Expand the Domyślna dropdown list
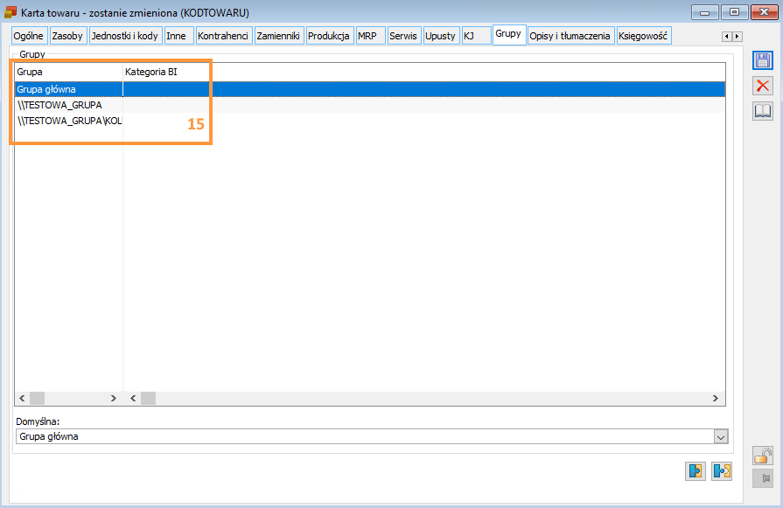783x508 pixels. click(720, 436)
